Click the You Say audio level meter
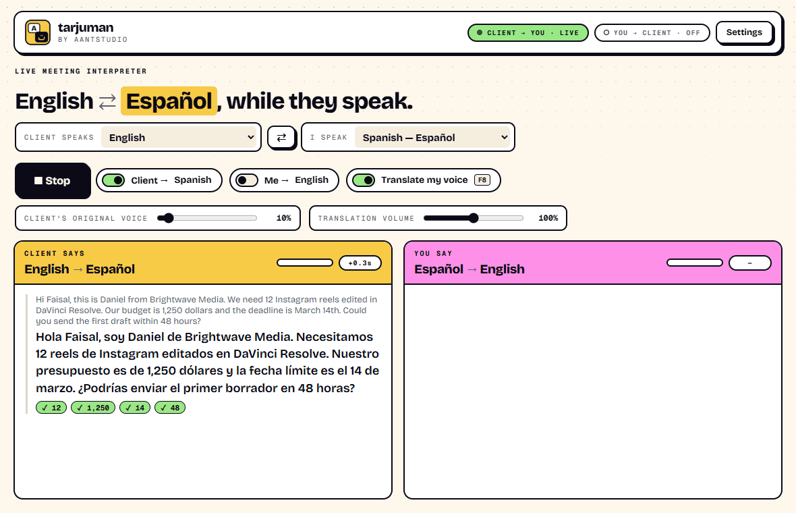796x513 pixels. 694,263
